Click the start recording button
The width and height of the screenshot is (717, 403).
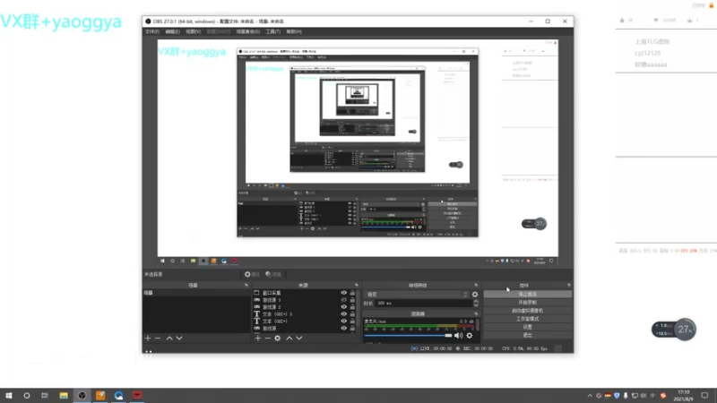[x=528, y=303]
